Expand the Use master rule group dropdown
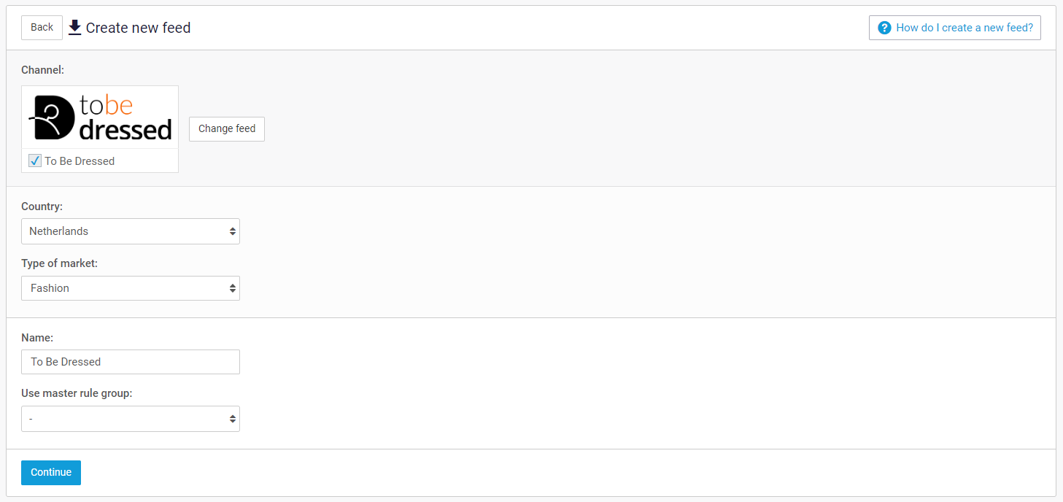The width and height of the screenshot is (1063, 502). click(x=124, y=419)
